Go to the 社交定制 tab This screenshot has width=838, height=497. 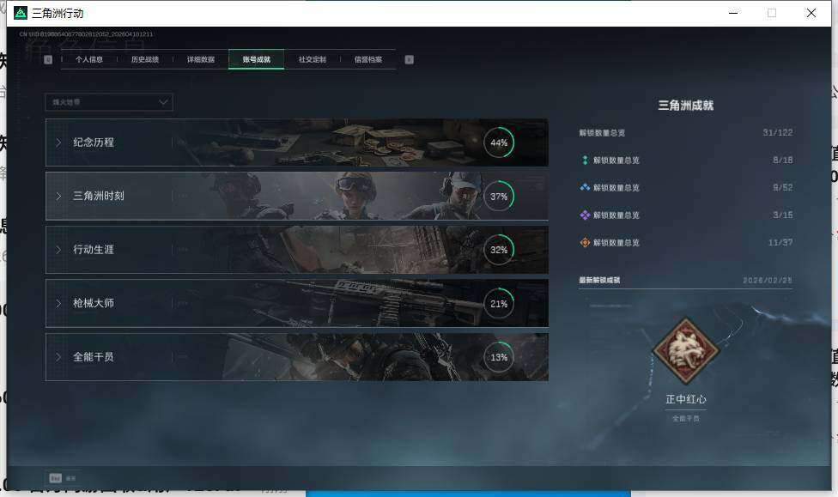313,59
